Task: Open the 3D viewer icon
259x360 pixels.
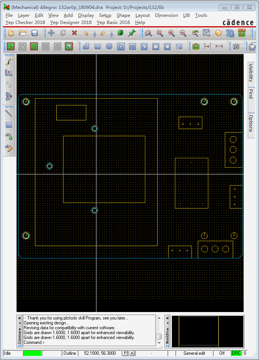Action: [x=230, y=33]
